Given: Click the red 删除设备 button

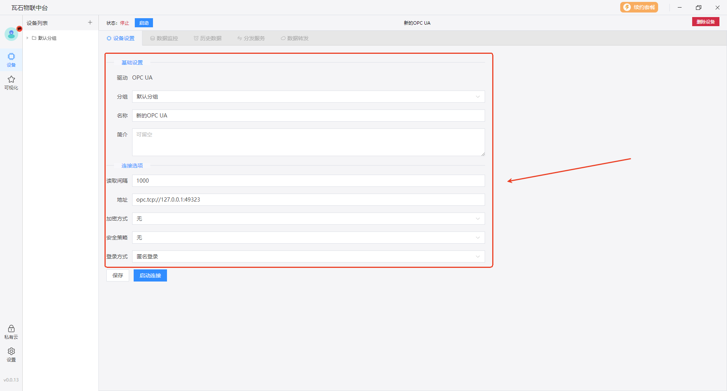Looking at the screenshot, I should [705, 22].
